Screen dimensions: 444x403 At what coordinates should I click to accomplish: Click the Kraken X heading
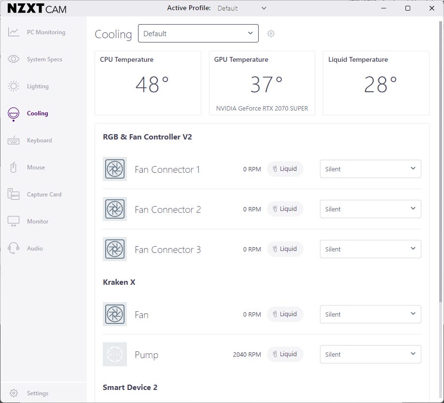click(119, 282)
